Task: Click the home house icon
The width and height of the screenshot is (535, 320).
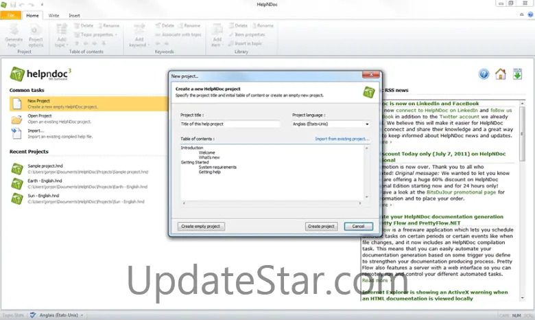Action: tap(501, 73)
